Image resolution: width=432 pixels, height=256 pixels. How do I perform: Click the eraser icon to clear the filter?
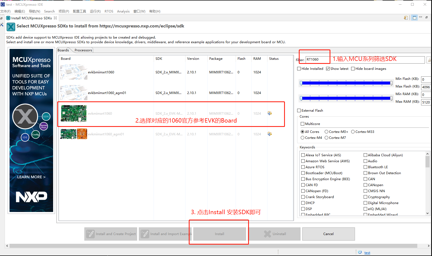429,60
